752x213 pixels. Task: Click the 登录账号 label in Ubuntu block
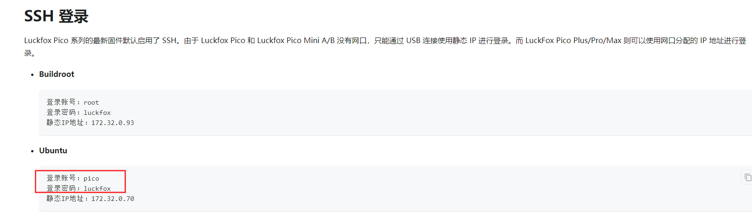[61, 178]
